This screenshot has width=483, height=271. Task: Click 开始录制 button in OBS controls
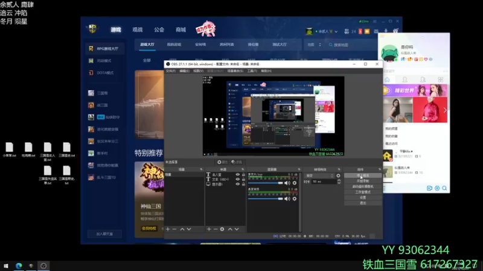363,181
